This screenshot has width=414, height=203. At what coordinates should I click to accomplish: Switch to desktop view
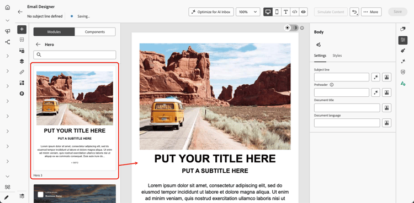click(x=268, y=12)
